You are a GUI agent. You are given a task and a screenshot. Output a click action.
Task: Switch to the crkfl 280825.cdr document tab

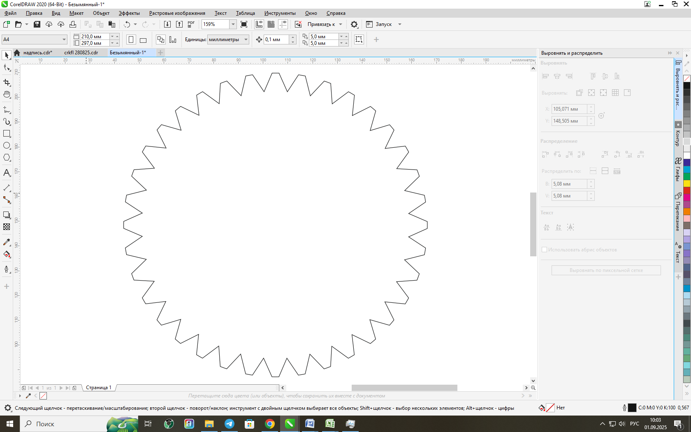(x=81, y=53)
